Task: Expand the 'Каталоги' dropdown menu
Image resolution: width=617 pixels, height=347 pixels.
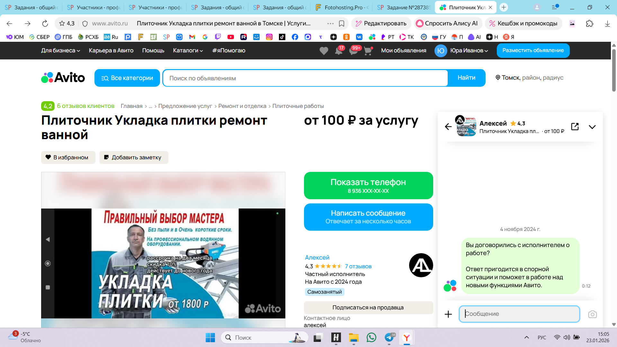Action: (188, 50)
